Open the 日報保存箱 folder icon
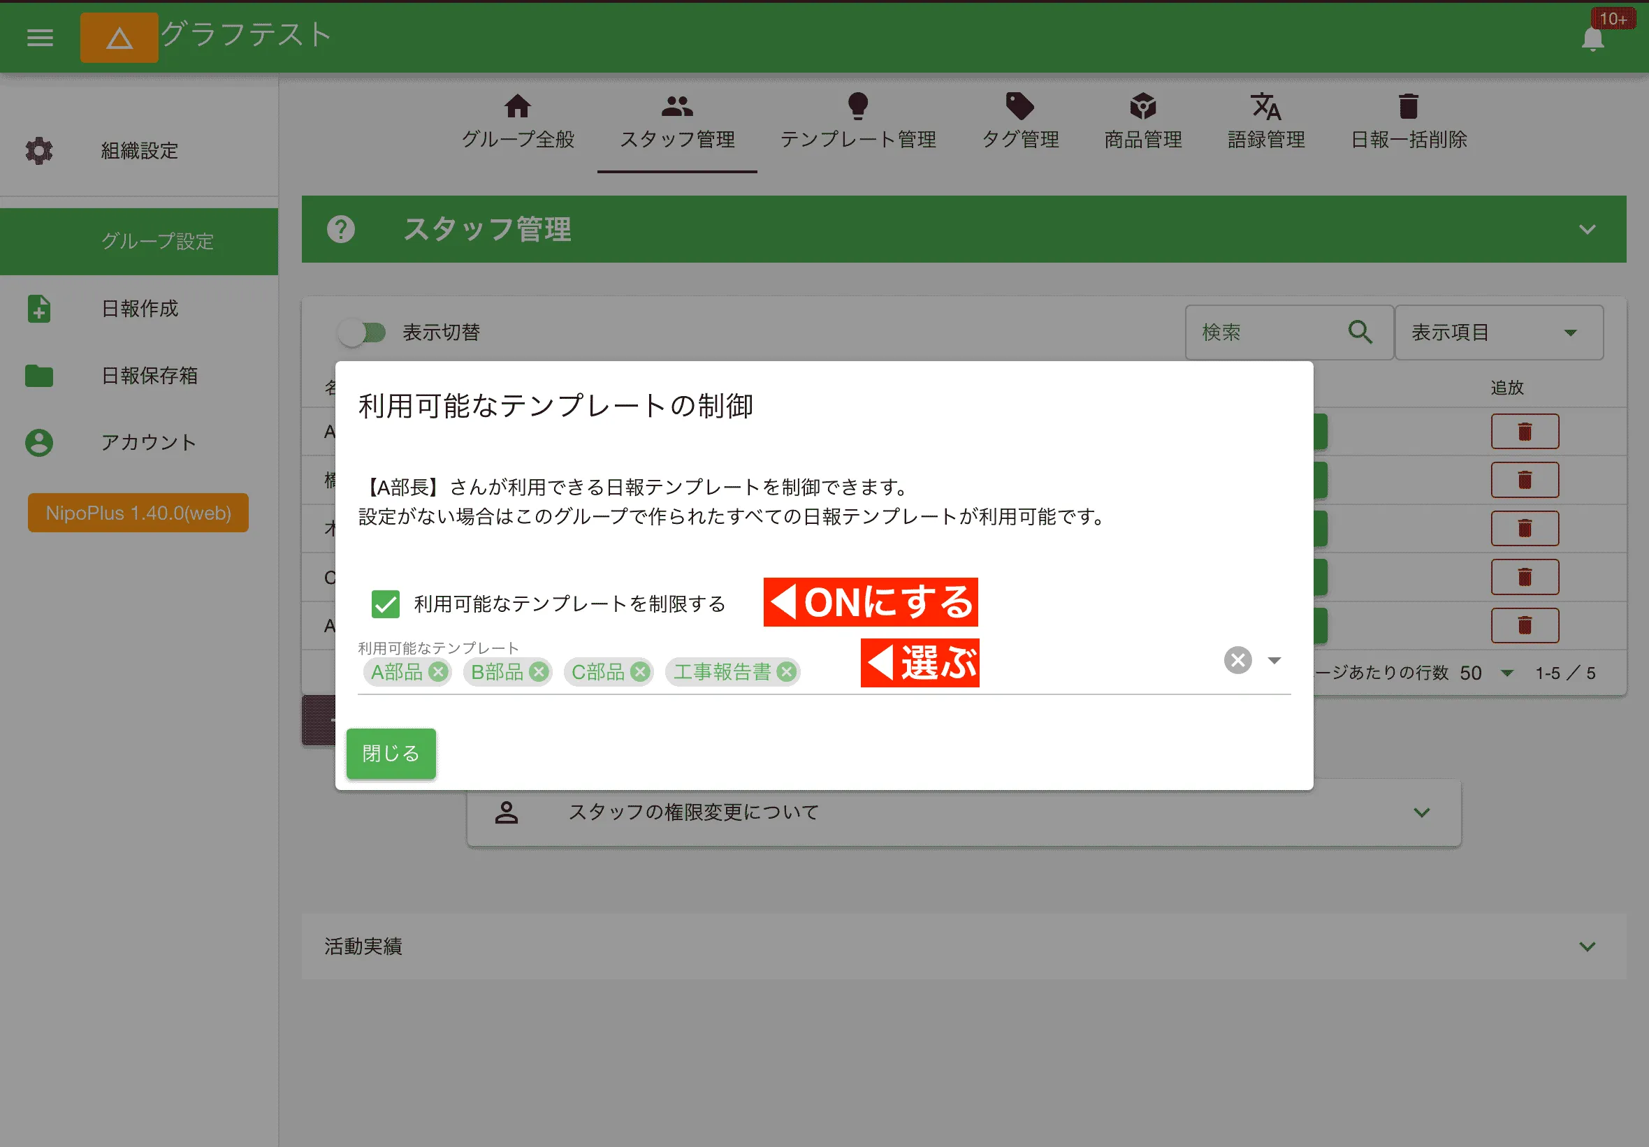Viewport: 1649px width, 1147px height. pos(38,376)
